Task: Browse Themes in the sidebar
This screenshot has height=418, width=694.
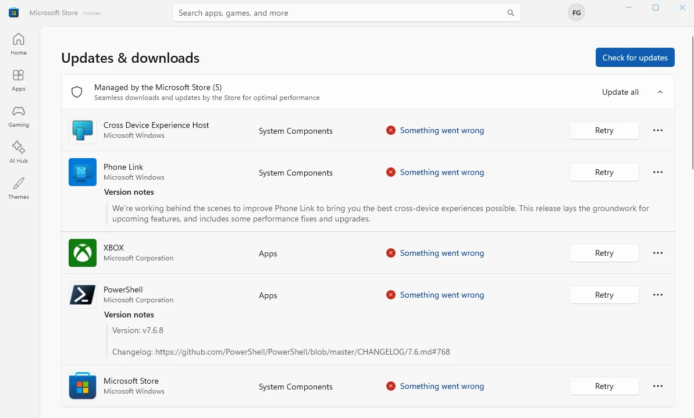Action: (x=19, y=189)
